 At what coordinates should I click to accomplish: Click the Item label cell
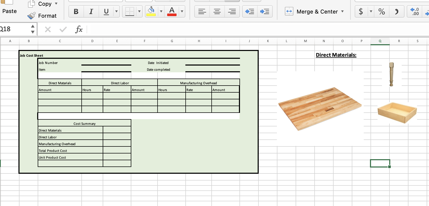click(42, 69)
